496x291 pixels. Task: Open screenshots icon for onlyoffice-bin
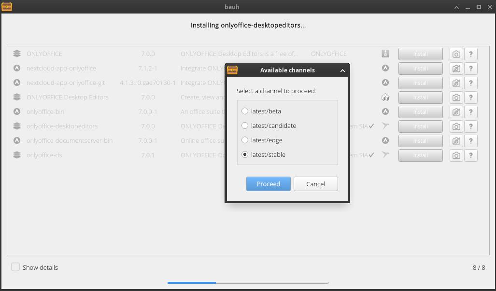pyautogui.click(x=456, y=112)
